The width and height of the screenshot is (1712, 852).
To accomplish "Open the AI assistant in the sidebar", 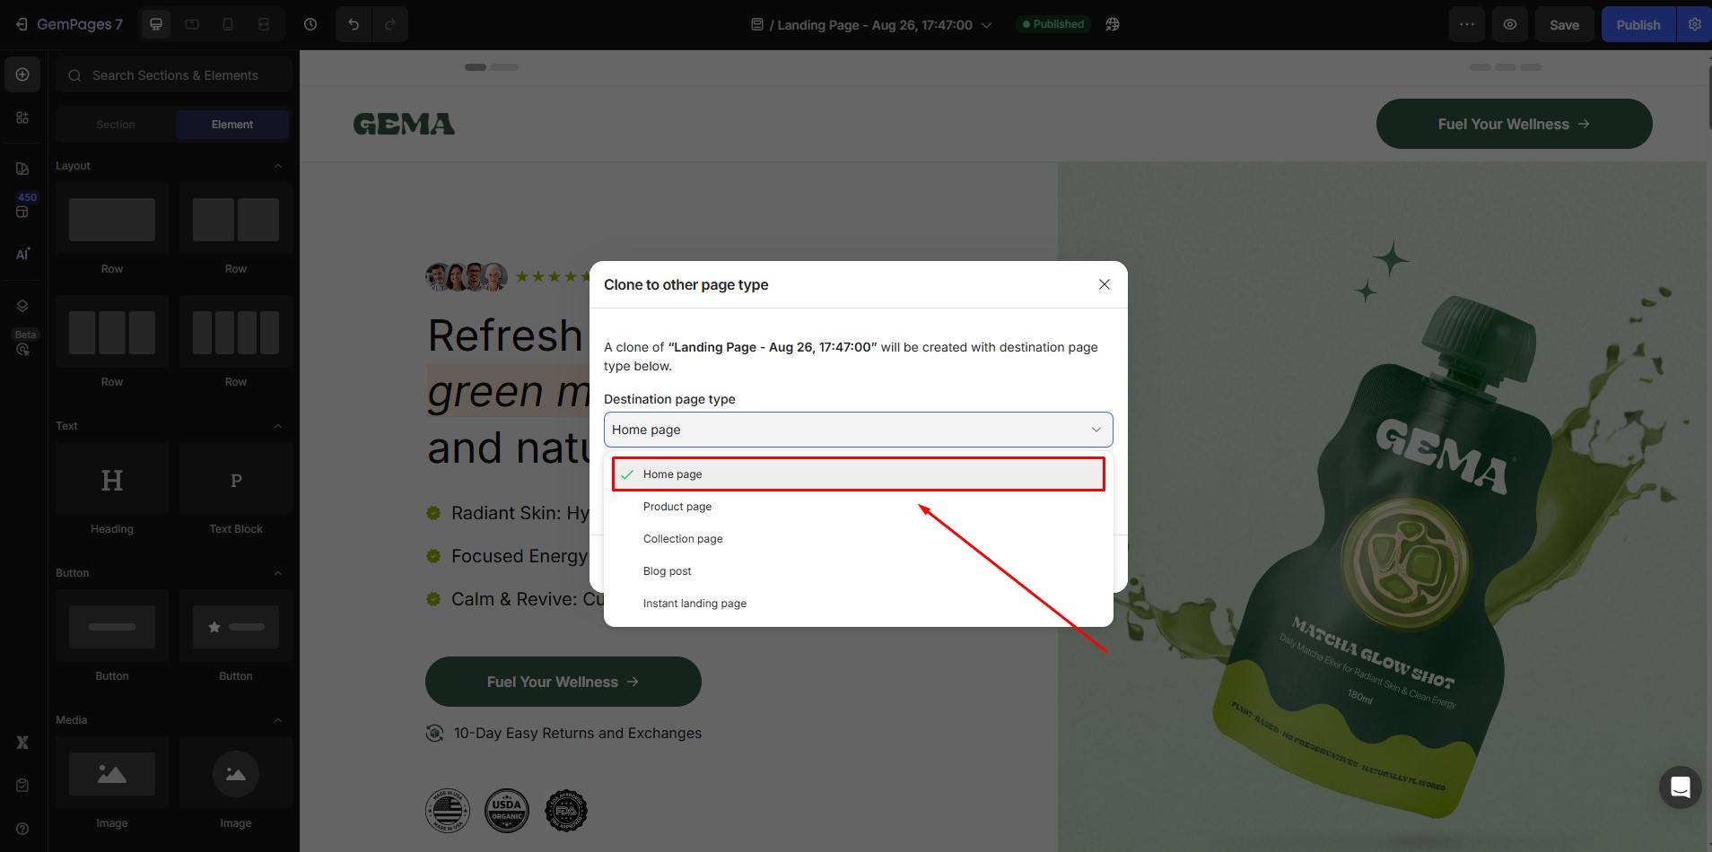I will point(22,254).
